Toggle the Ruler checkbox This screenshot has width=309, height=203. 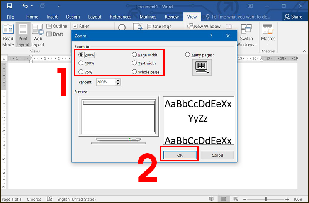75,26
